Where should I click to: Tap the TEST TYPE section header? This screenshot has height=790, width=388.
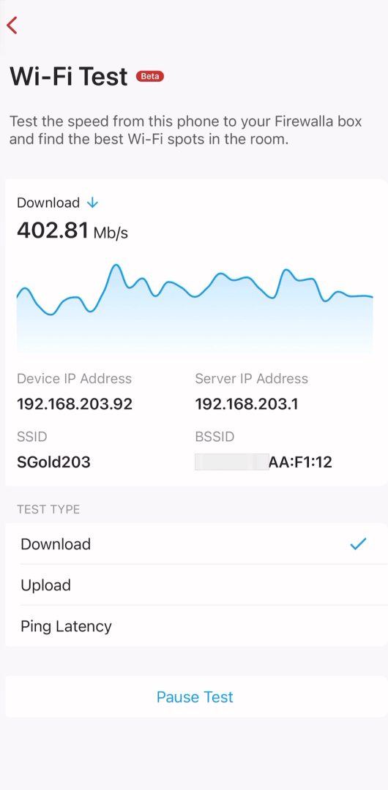[x=48, y=509]
